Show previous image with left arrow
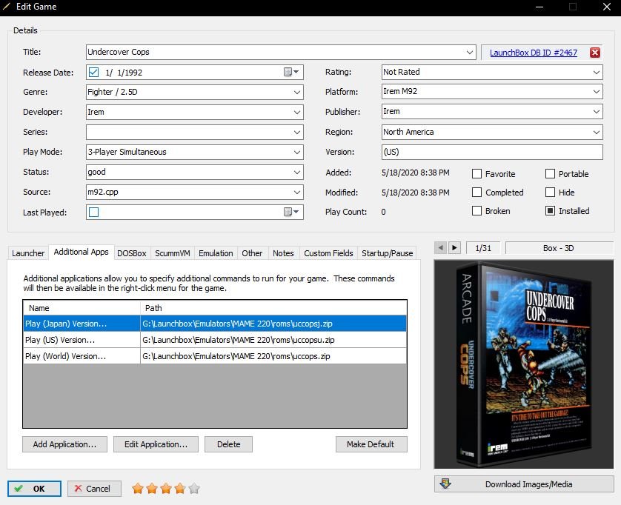This screenshot has width=621, height=505. pyautogui.click(x=440, y=248)
